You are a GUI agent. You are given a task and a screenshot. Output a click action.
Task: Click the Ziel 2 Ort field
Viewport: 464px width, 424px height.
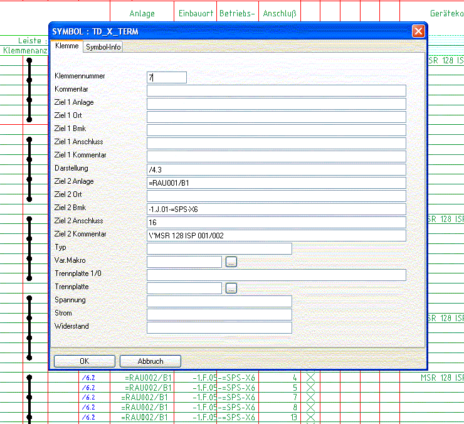(x=277, y=196)
